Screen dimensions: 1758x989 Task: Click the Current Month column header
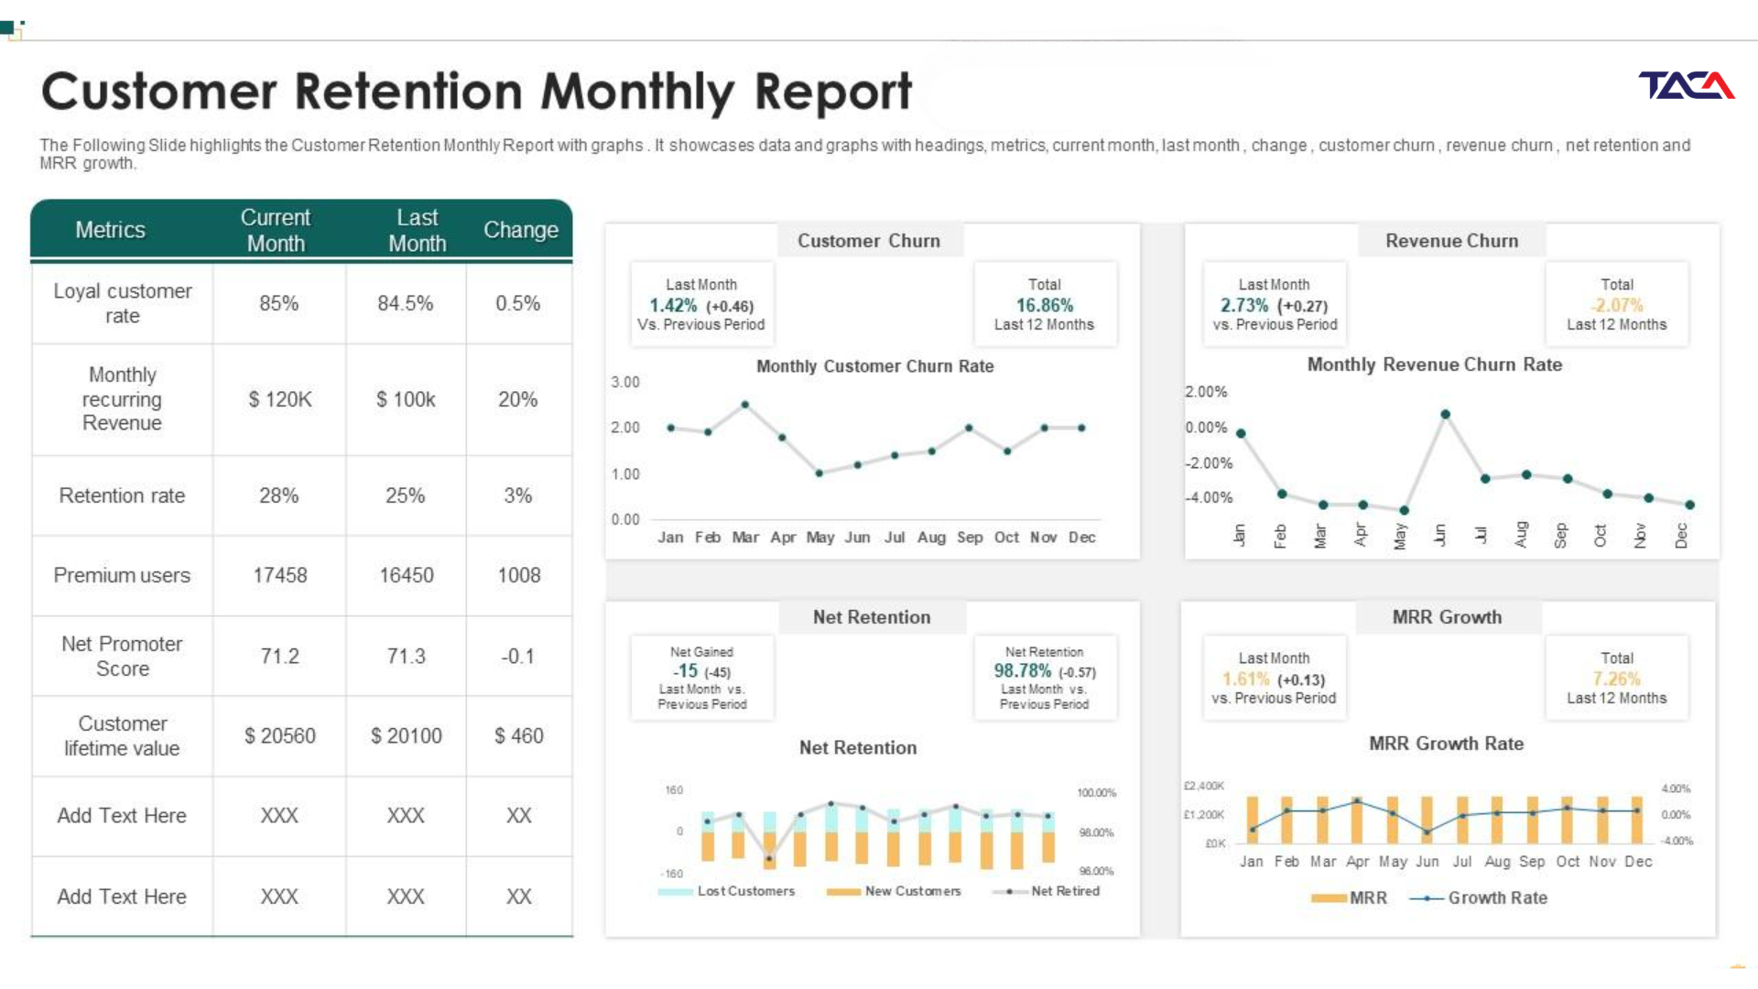[276, 230]
